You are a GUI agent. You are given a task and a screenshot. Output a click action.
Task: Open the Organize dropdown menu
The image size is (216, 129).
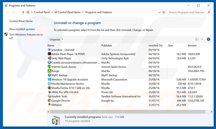tap(56, 39)
